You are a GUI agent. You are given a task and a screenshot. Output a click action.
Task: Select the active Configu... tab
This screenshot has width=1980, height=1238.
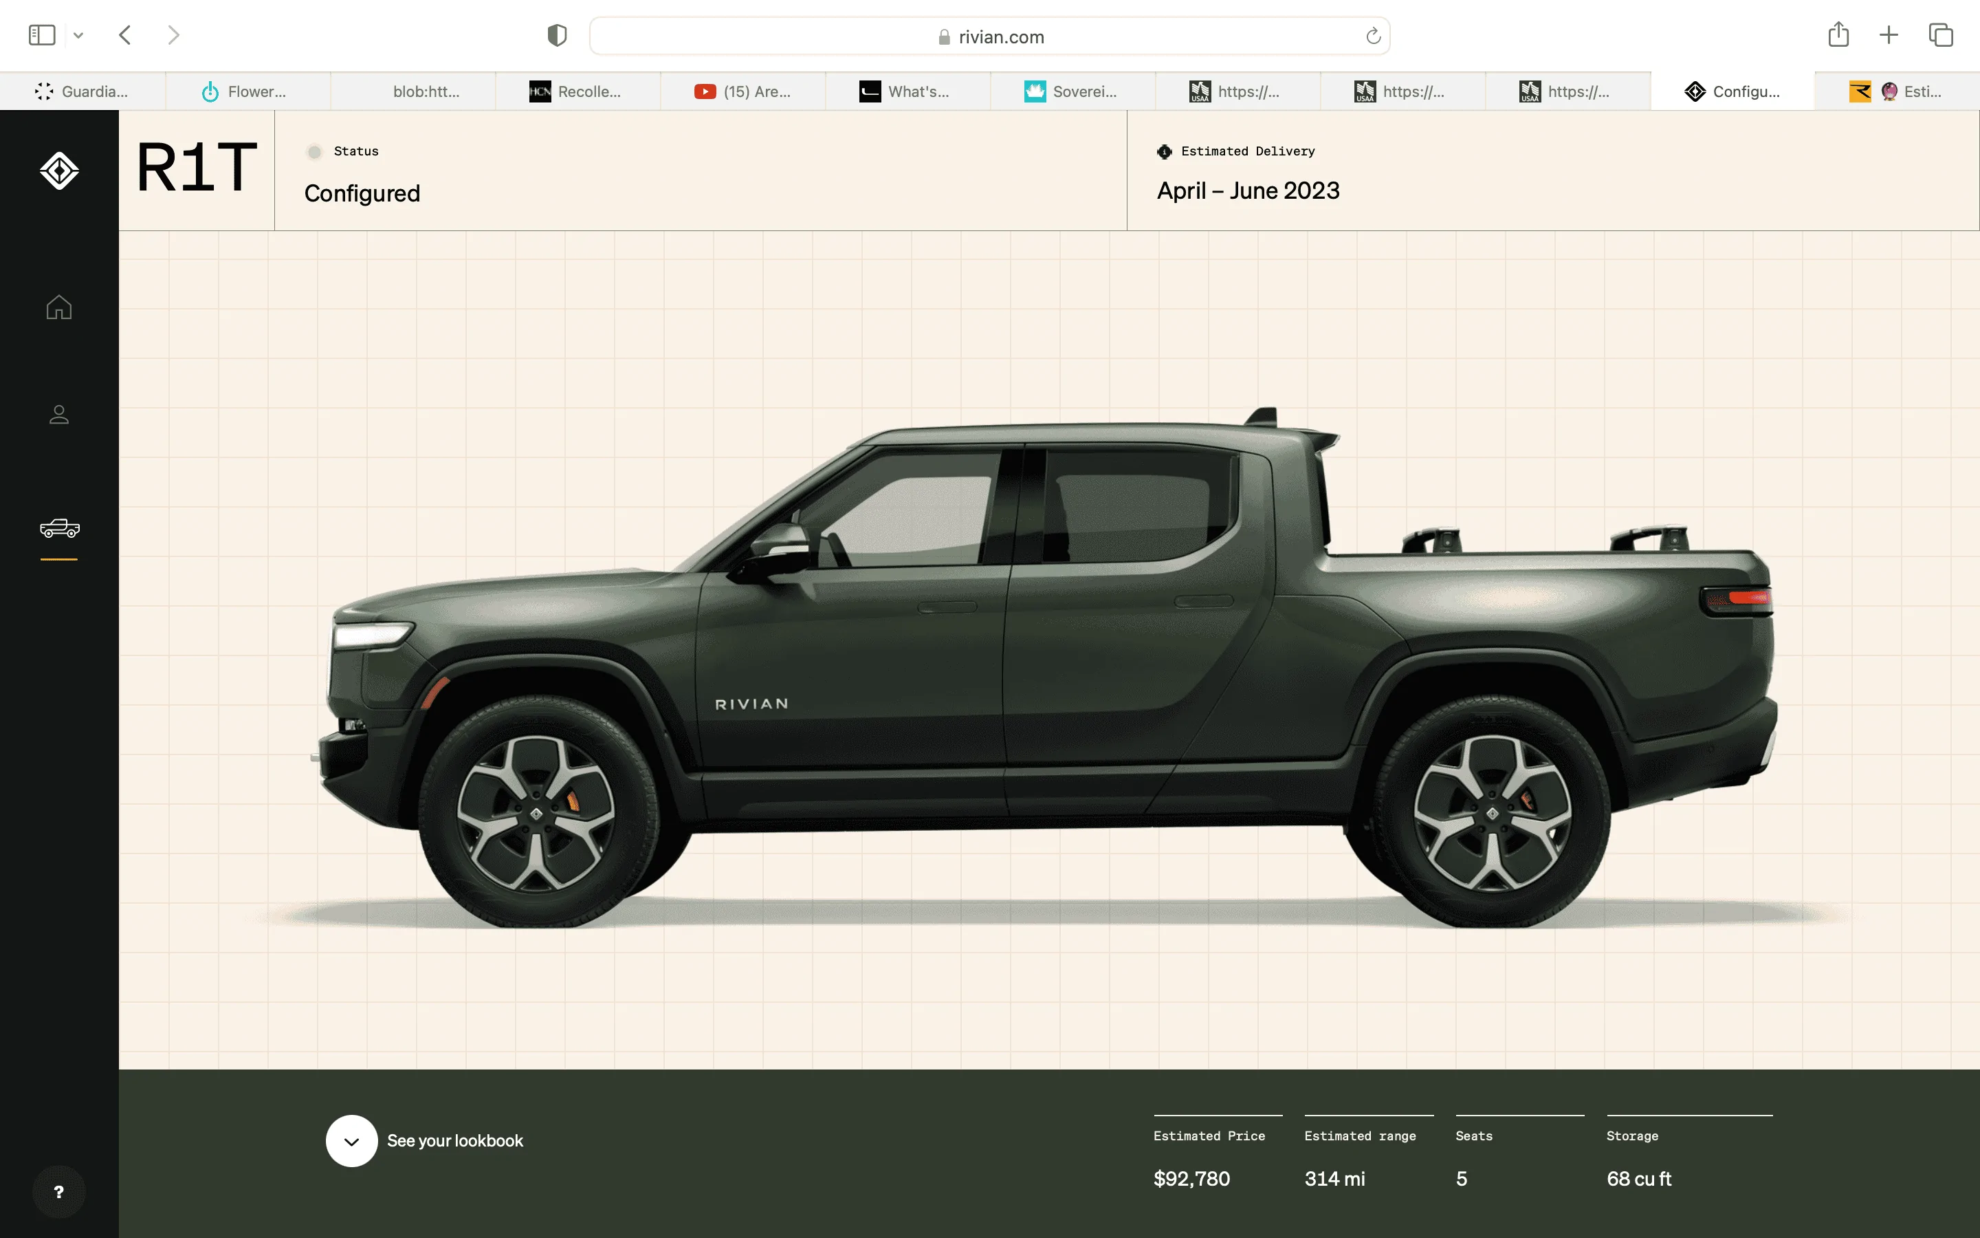pos(1733,91)
